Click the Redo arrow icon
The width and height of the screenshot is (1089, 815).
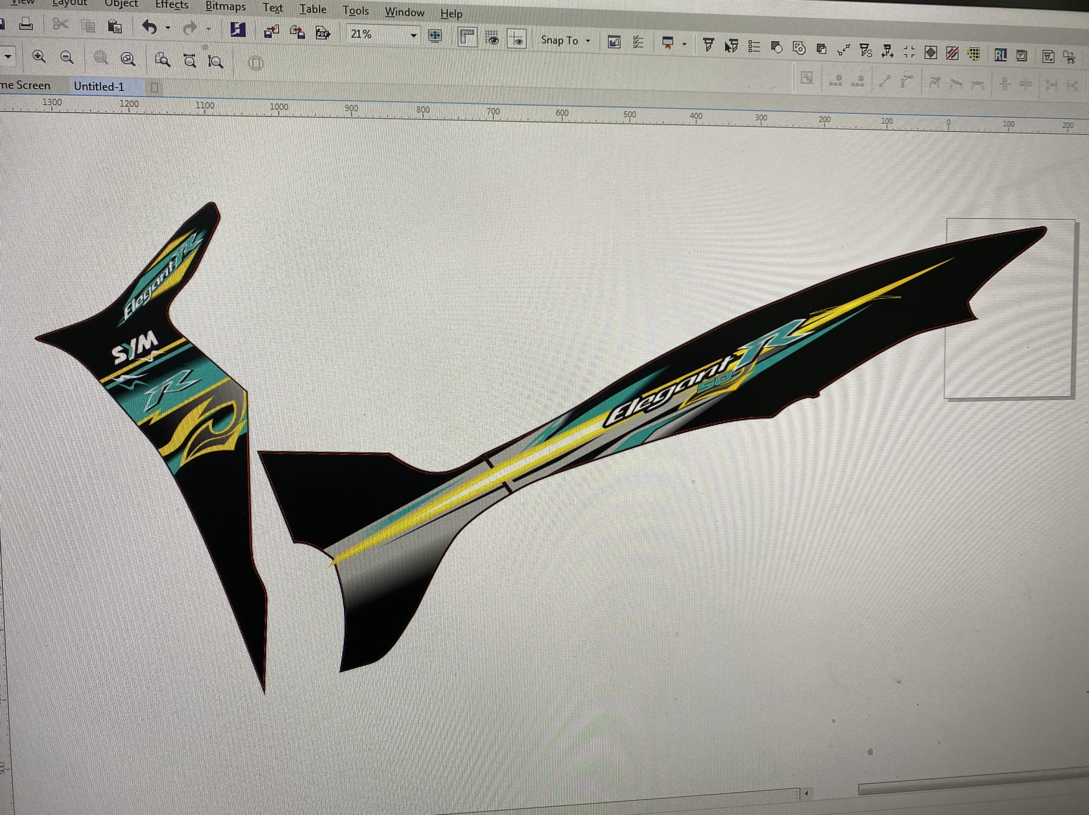(190, 28)
